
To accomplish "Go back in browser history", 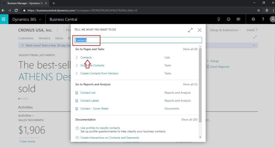I will 3,10.
